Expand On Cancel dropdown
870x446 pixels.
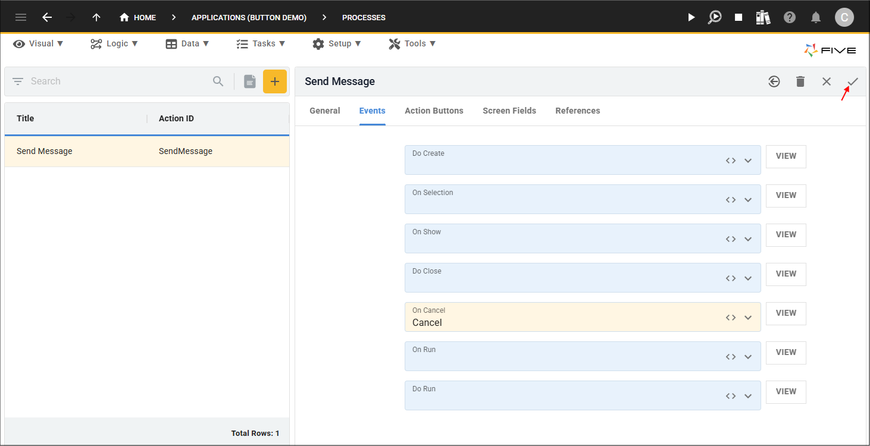point(748,318)
